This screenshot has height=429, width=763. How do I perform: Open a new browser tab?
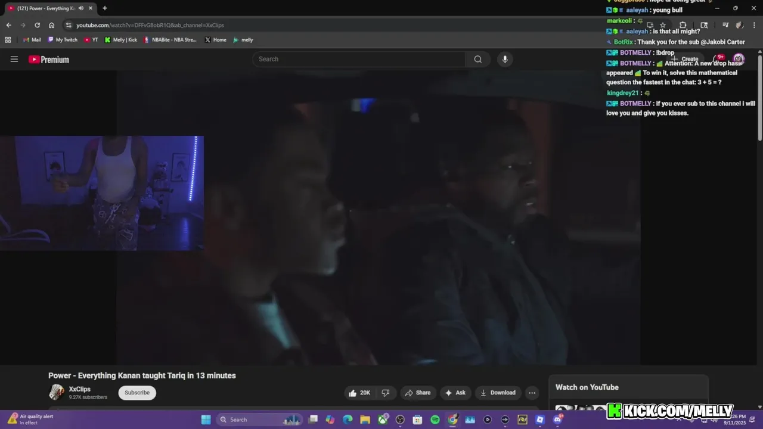click(x=105, y=8)
